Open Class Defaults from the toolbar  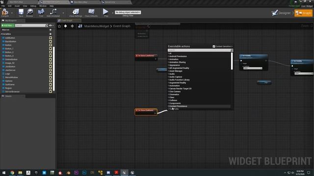click(91, 13)
